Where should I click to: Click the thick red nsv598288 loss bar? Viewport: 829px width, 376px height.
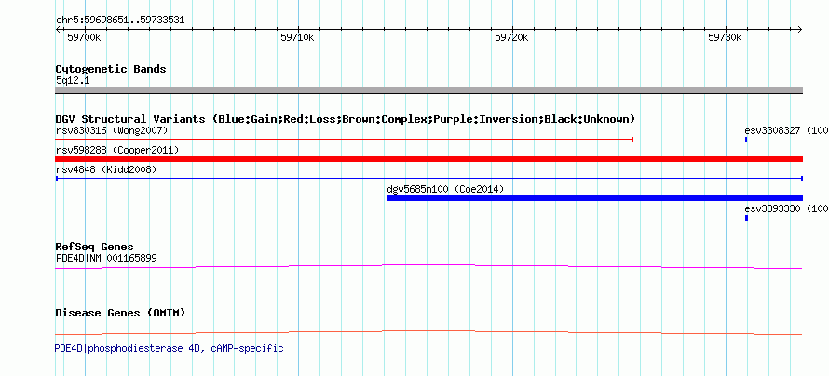click(x=428, y=159)
